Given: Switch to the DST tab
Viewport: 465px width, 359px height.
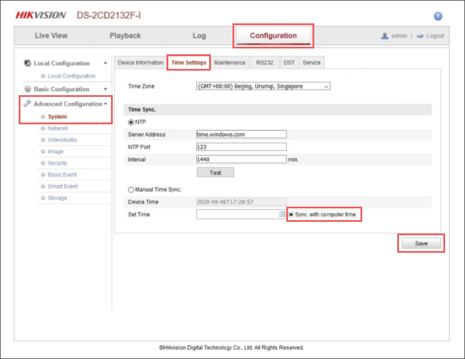Looking at the screenshot, I should [x=289, y=62].
